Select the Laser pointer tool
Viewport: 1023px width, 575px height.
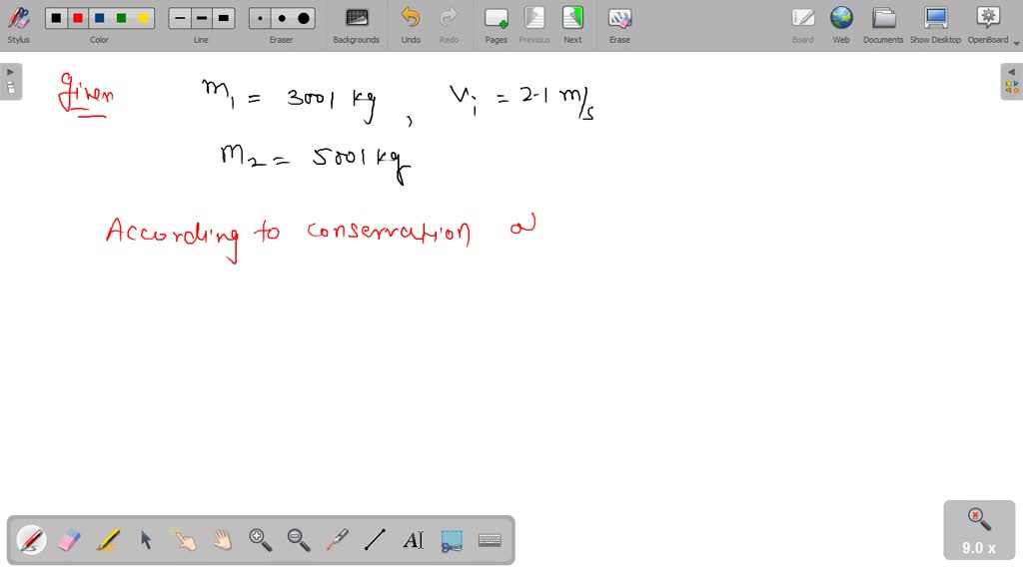point(337,540)
